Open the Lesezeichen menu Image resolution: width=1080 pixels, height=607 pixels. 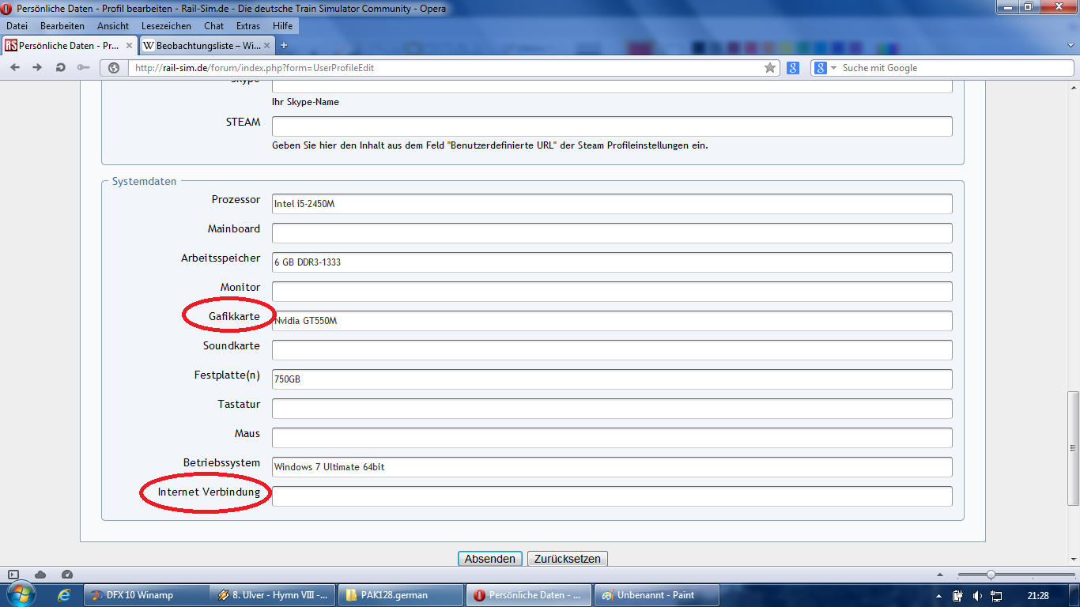(166, 26)
